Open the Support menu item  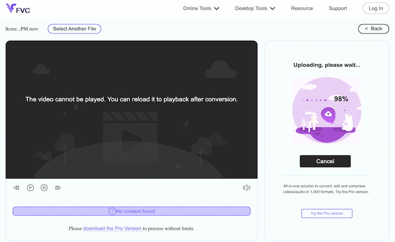tap(338, 8)
